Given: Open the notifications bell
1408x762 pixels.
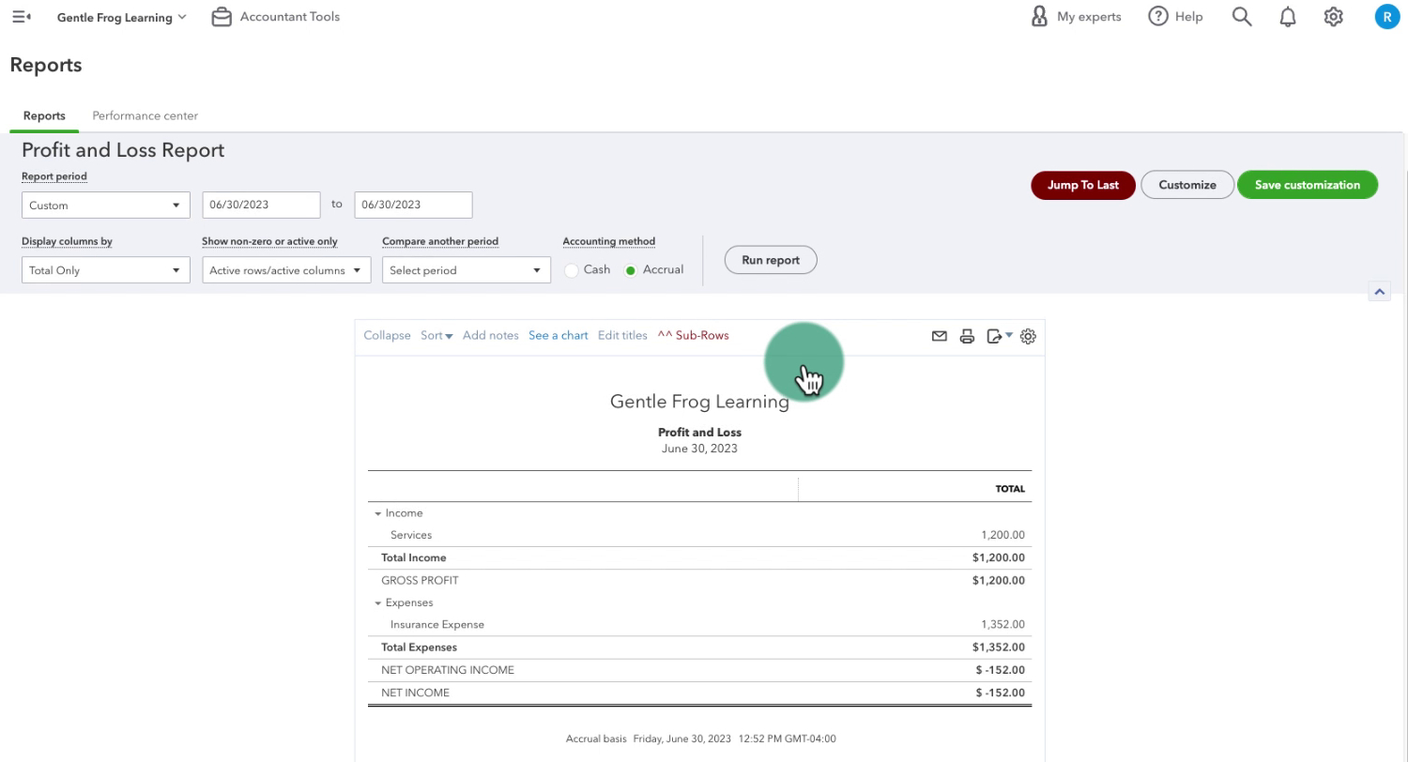Looking at the screenshot, I should pyautogui.click(x=1288, y=17).
